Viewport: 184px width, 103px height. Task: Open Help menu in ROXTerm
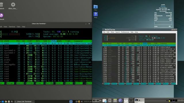[x=136, y=32]
